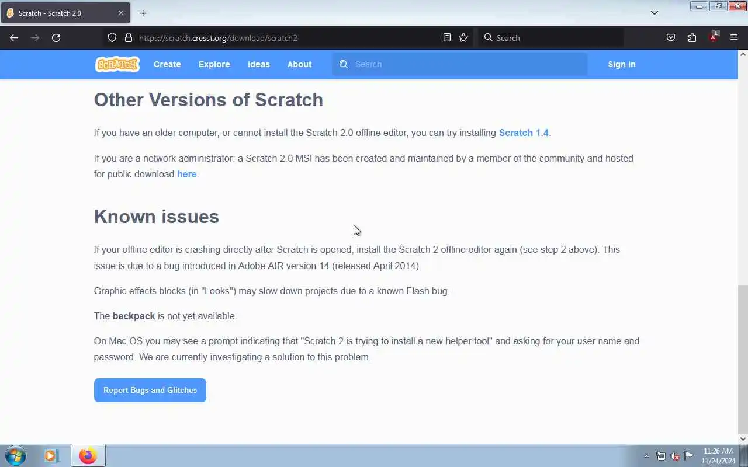Viewport: 748px width, 467px height.
Task: Click the show desktop strip on taskbar
Action: coord(744,456)
